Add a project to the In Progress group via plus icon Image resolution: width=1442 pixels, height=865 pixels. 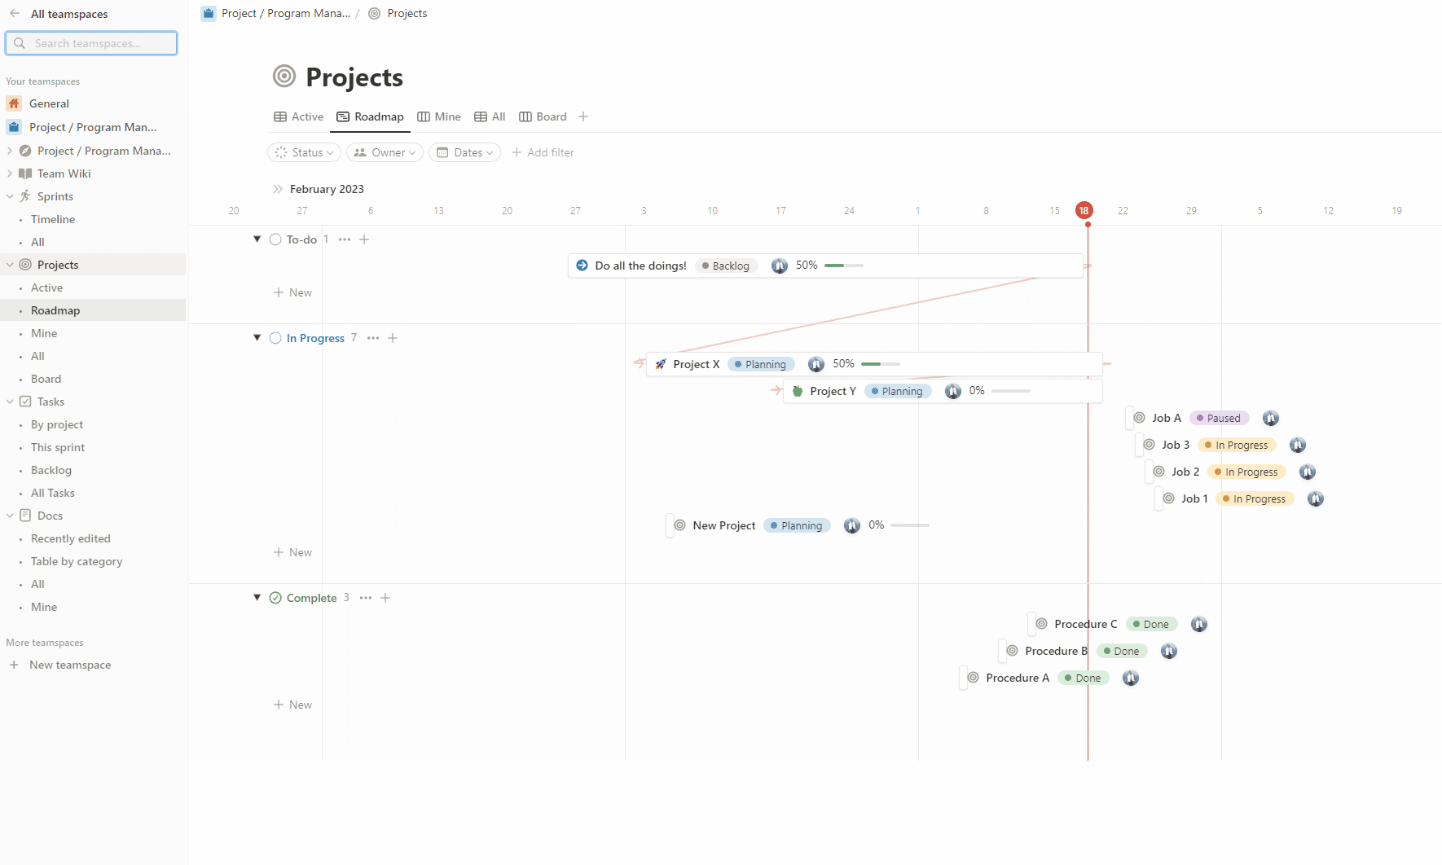393,338
